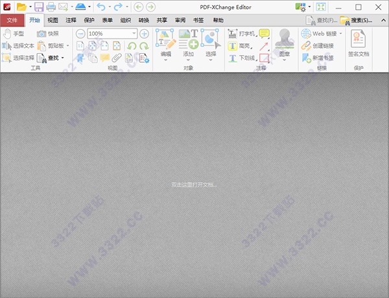Viewport: 389px width, 298px height.
Task: Click the 新增书签 add bookmark button
Action: pyautogui.click(x=318, y=58)
